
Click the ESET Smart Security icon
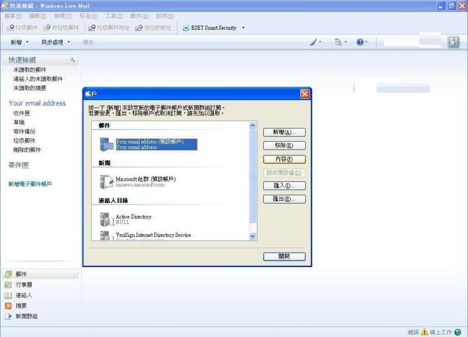point(186,27)
